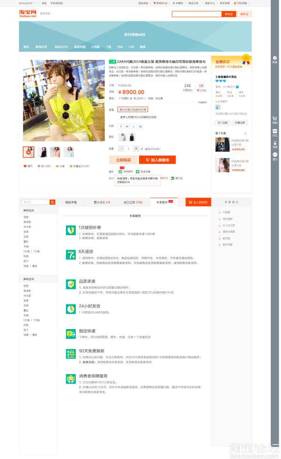Click the orange store search magnifier button
The width and height of the screenshot is (281, 459).
52,202
